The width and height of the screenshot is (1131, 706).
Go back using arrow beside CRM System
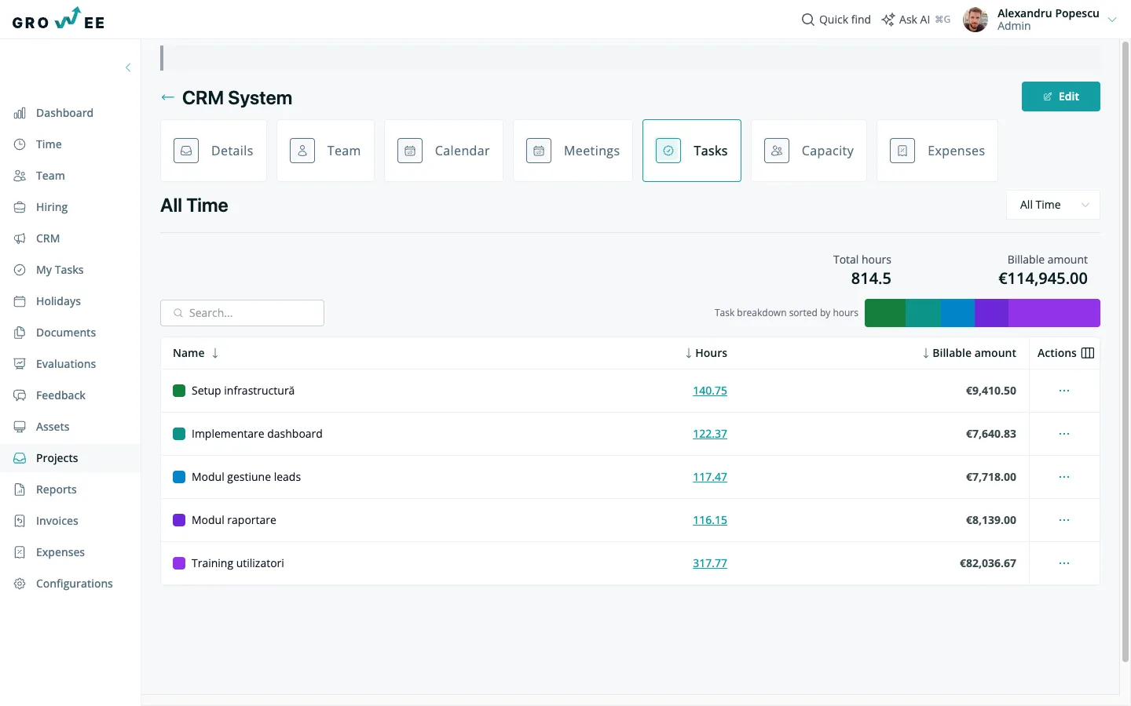click(x=167, y=97)
